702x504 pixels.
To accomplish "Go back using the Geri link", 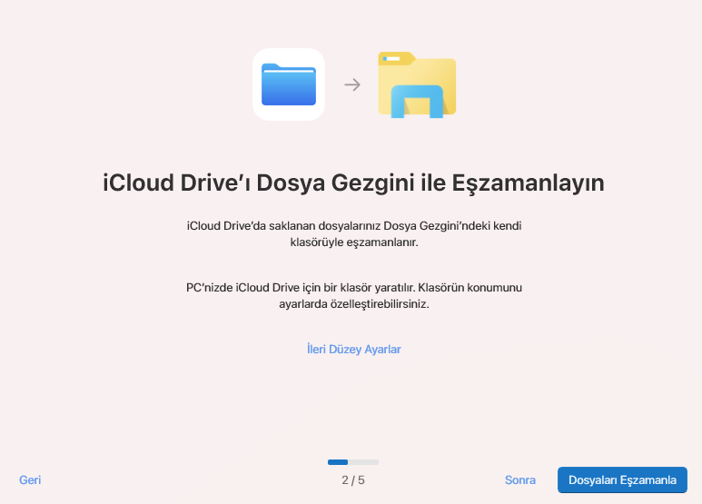I will point(30,480).
